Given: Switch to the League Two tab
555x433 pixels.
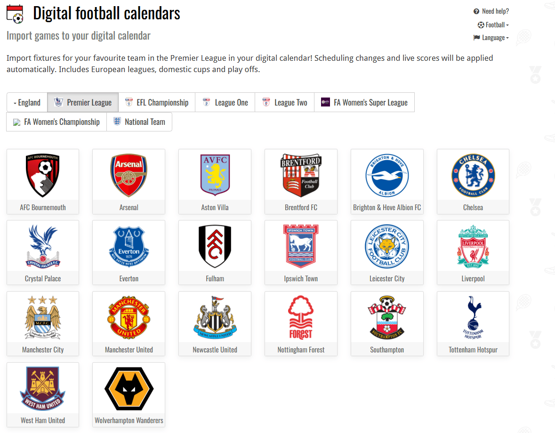Looking at the screenshot, I should click(x=285, y=102).
